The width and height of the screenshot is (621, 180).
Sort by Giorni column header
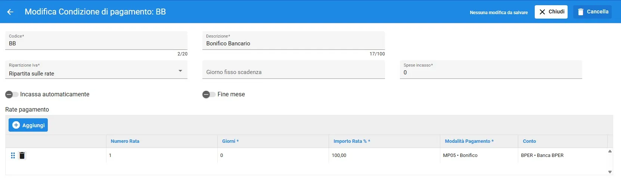point(230,141)
